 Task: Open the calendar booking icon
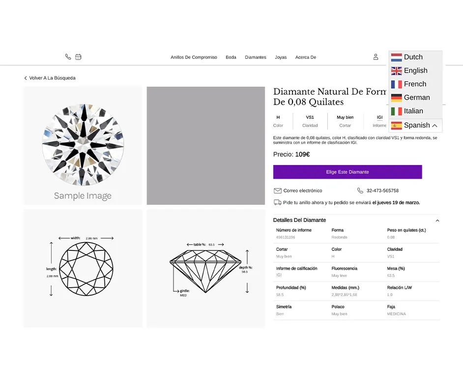[79, 57]
